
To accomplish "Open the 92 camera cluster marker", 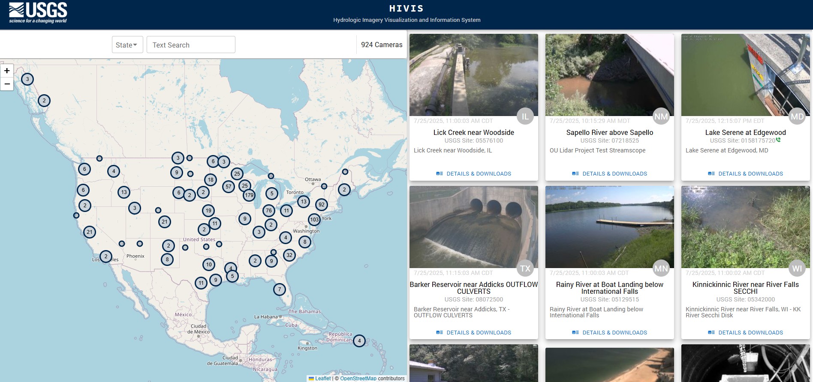I will tap(322, 205).
